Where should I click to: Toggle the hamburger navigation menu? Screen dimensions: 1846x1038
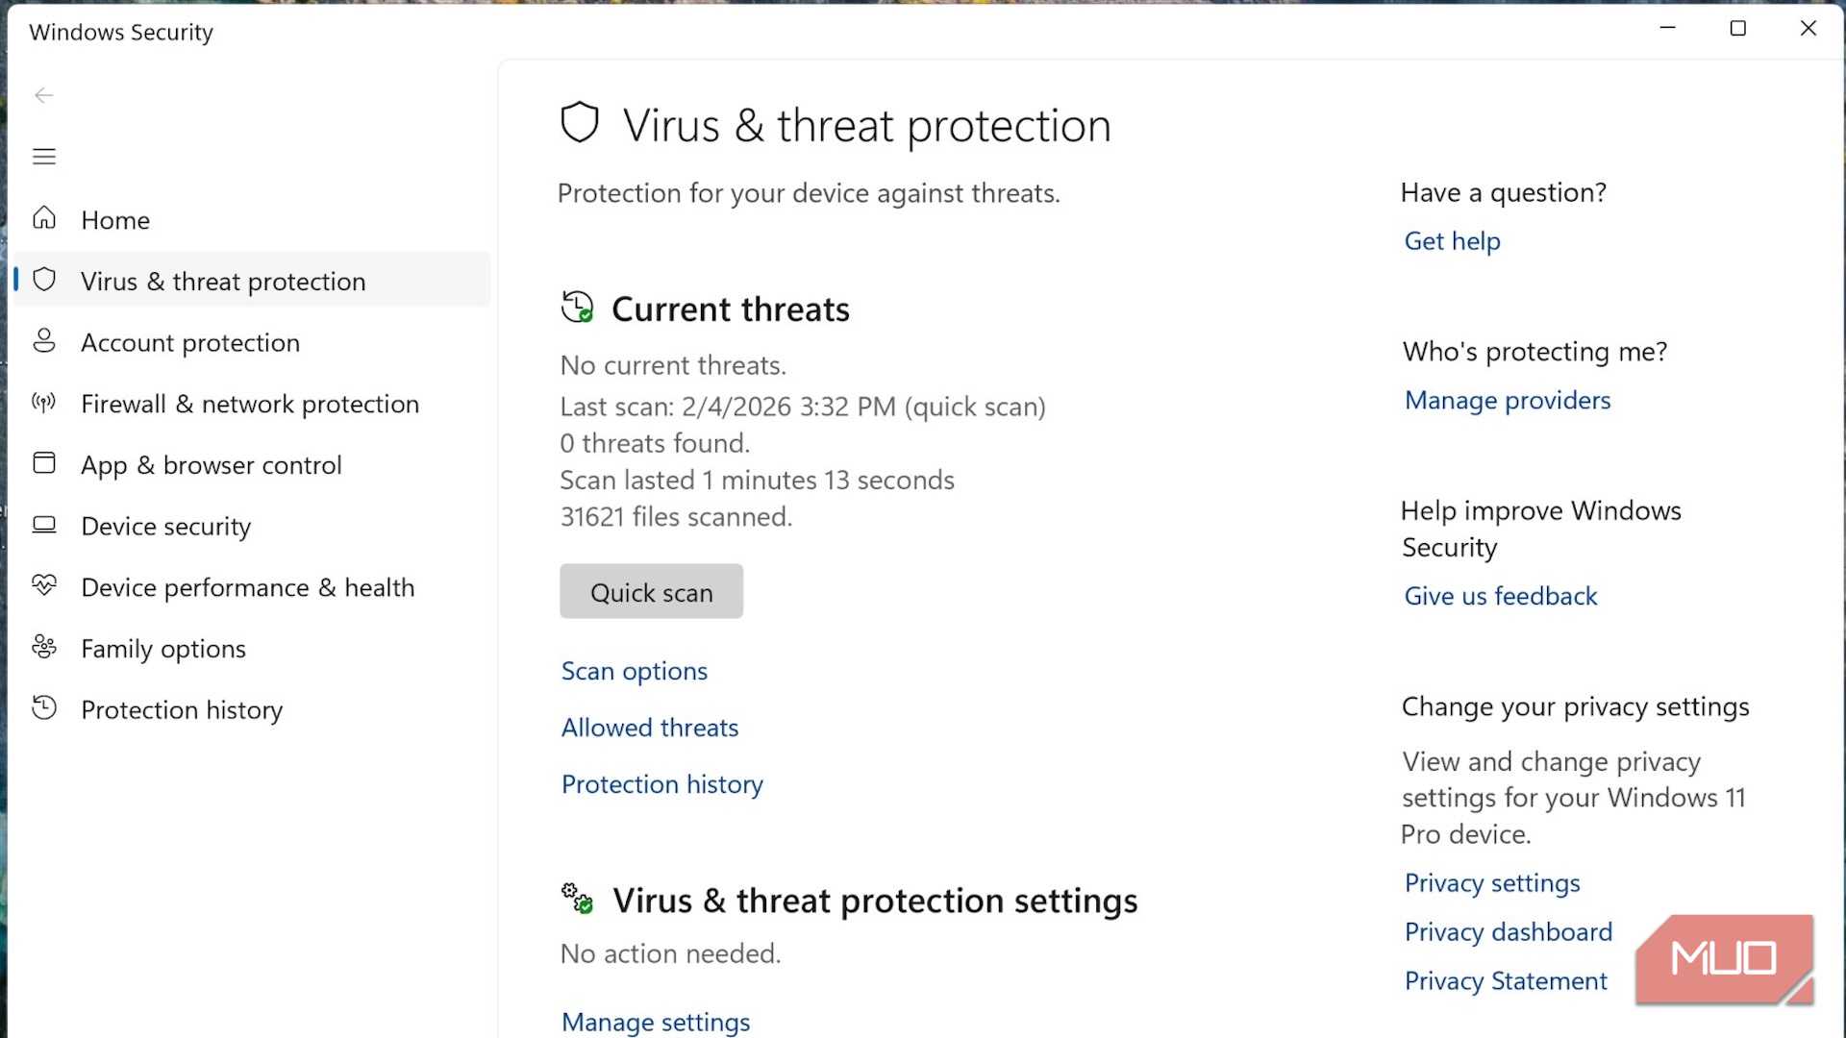pos(44,157)
